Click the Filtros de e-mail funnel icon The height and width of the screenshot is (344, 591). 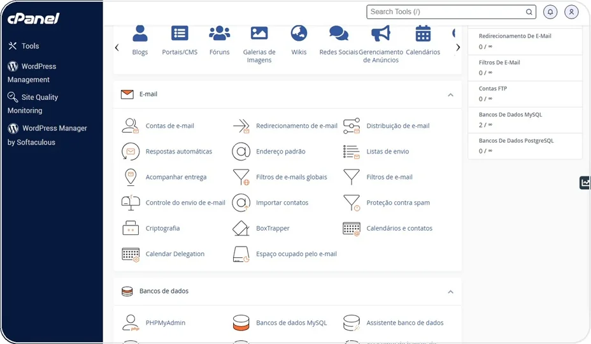(x=352, y=177)
